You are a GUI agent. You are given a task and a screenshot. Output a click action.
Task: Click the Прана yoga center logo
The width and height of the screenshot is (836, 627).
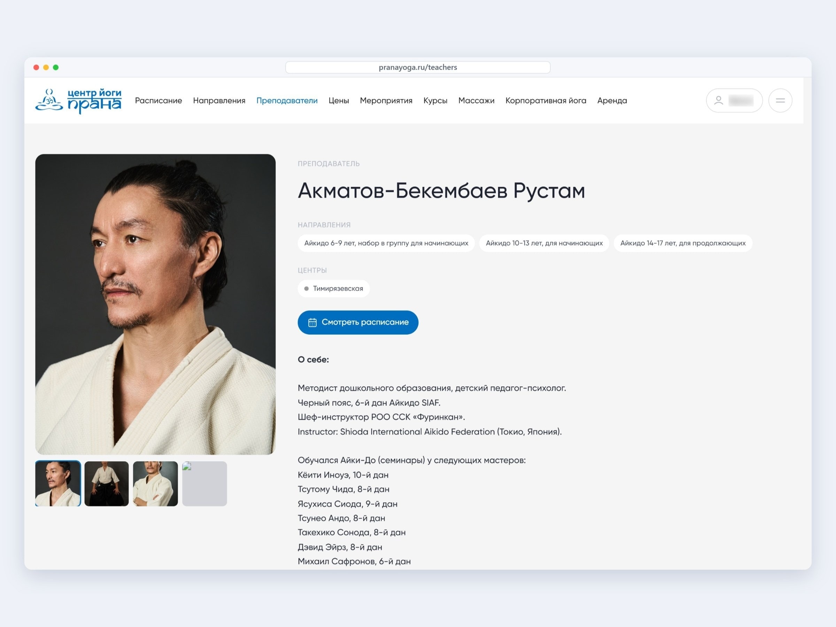tap(79, 101)
